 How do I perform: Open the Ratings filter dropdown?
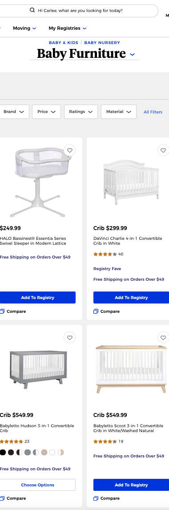tap(81, 112)
